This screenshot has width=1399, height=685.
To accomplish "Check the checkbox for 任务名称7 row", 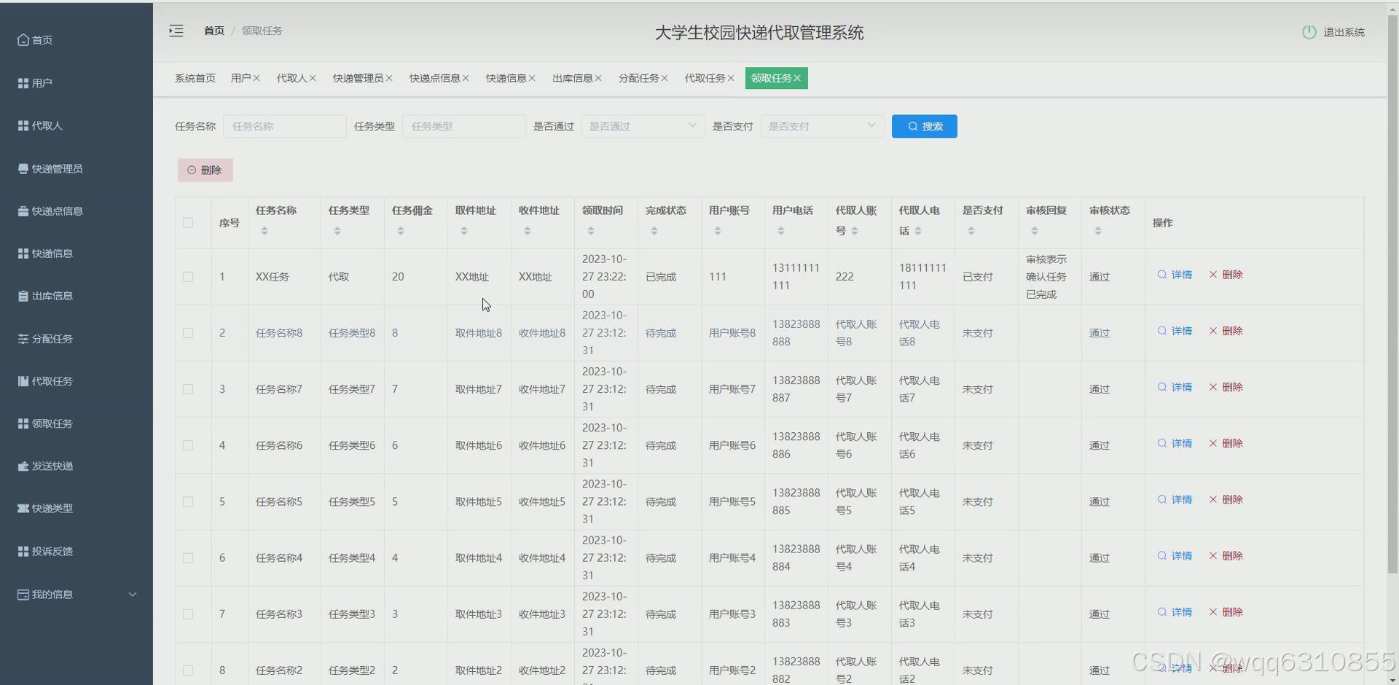I will point(188,389).
